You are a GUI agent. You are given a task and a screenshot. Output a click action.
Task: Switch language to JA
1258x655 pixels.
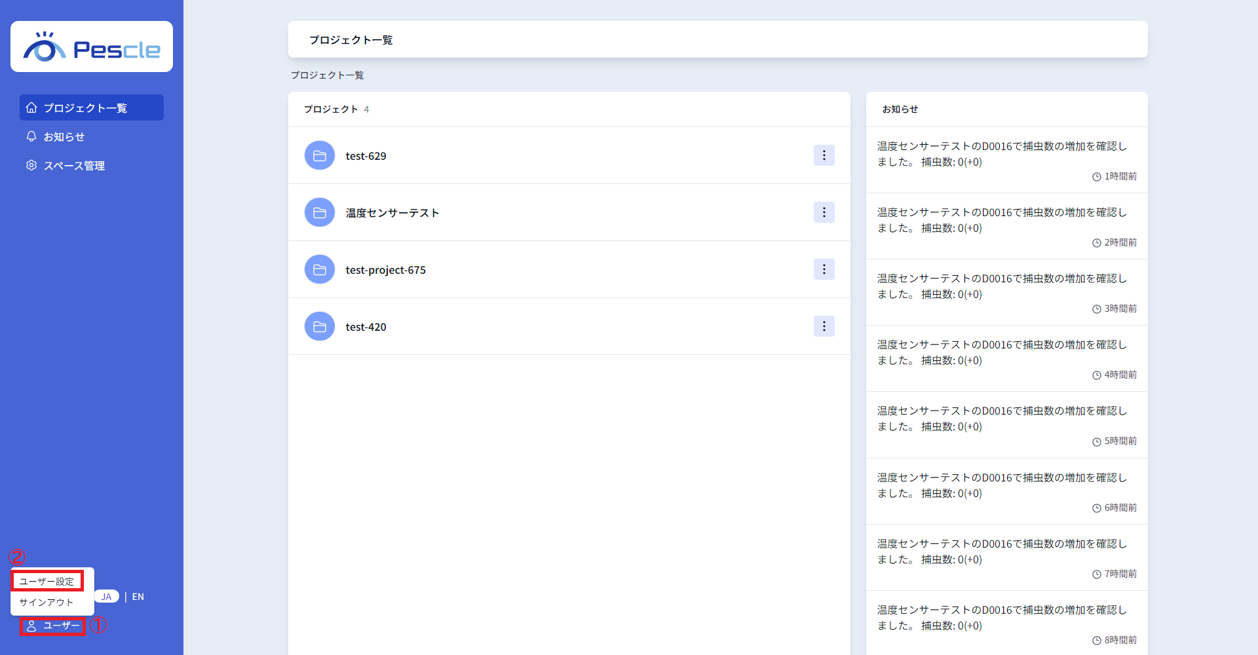click(x=106, y=597)
